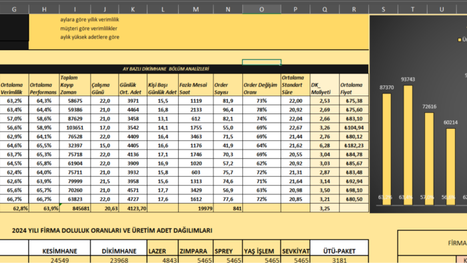Select the 'Fazla Mesai Saat' header cell
The width and height of the screenshot is (467, 263).
click(x=196, y=85)
